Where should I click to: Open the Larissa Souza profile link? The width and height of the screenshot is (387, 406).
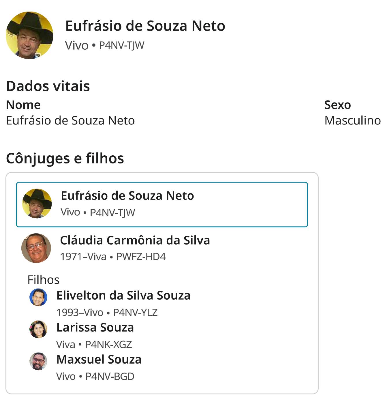(x=95, y=328)
